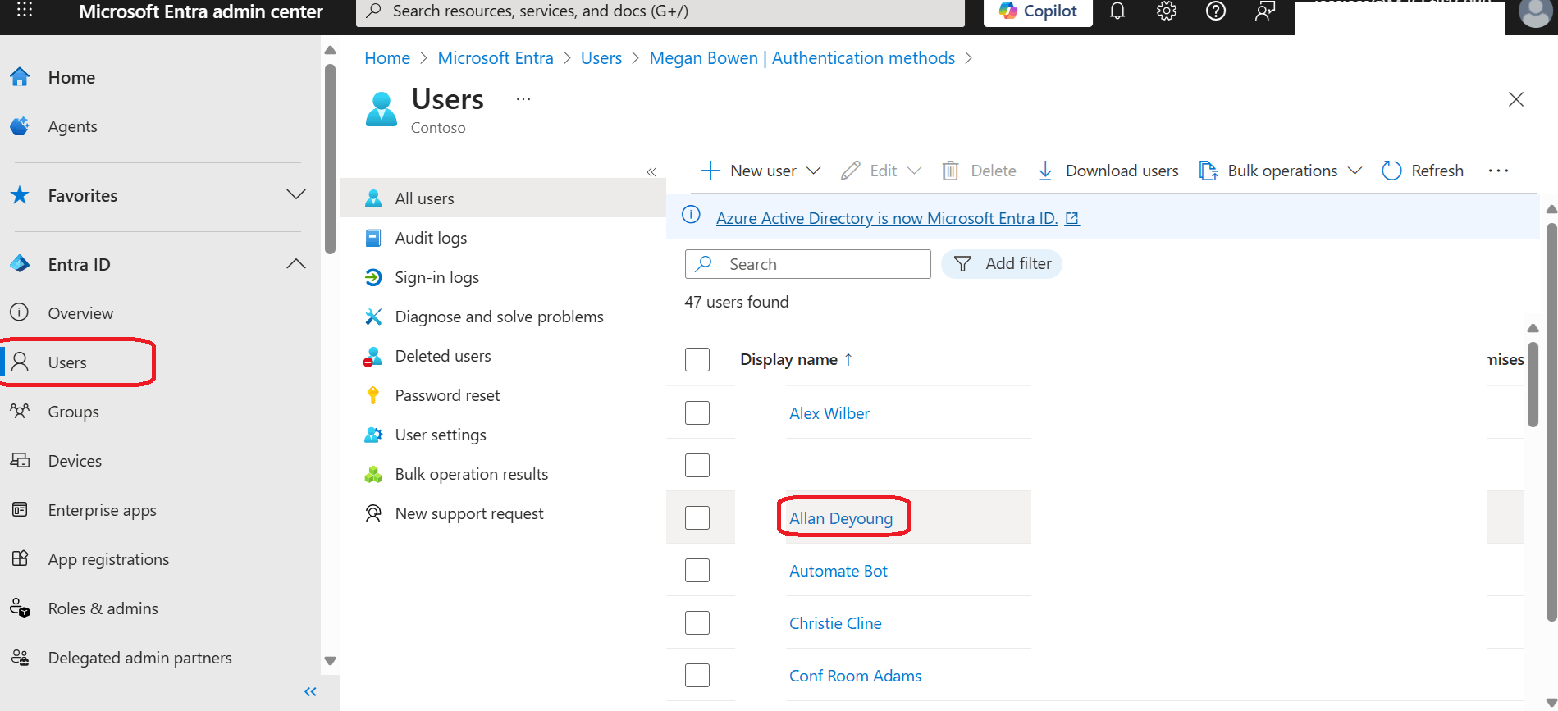
Task: Focus the users Search field
Action: point(808,264)
